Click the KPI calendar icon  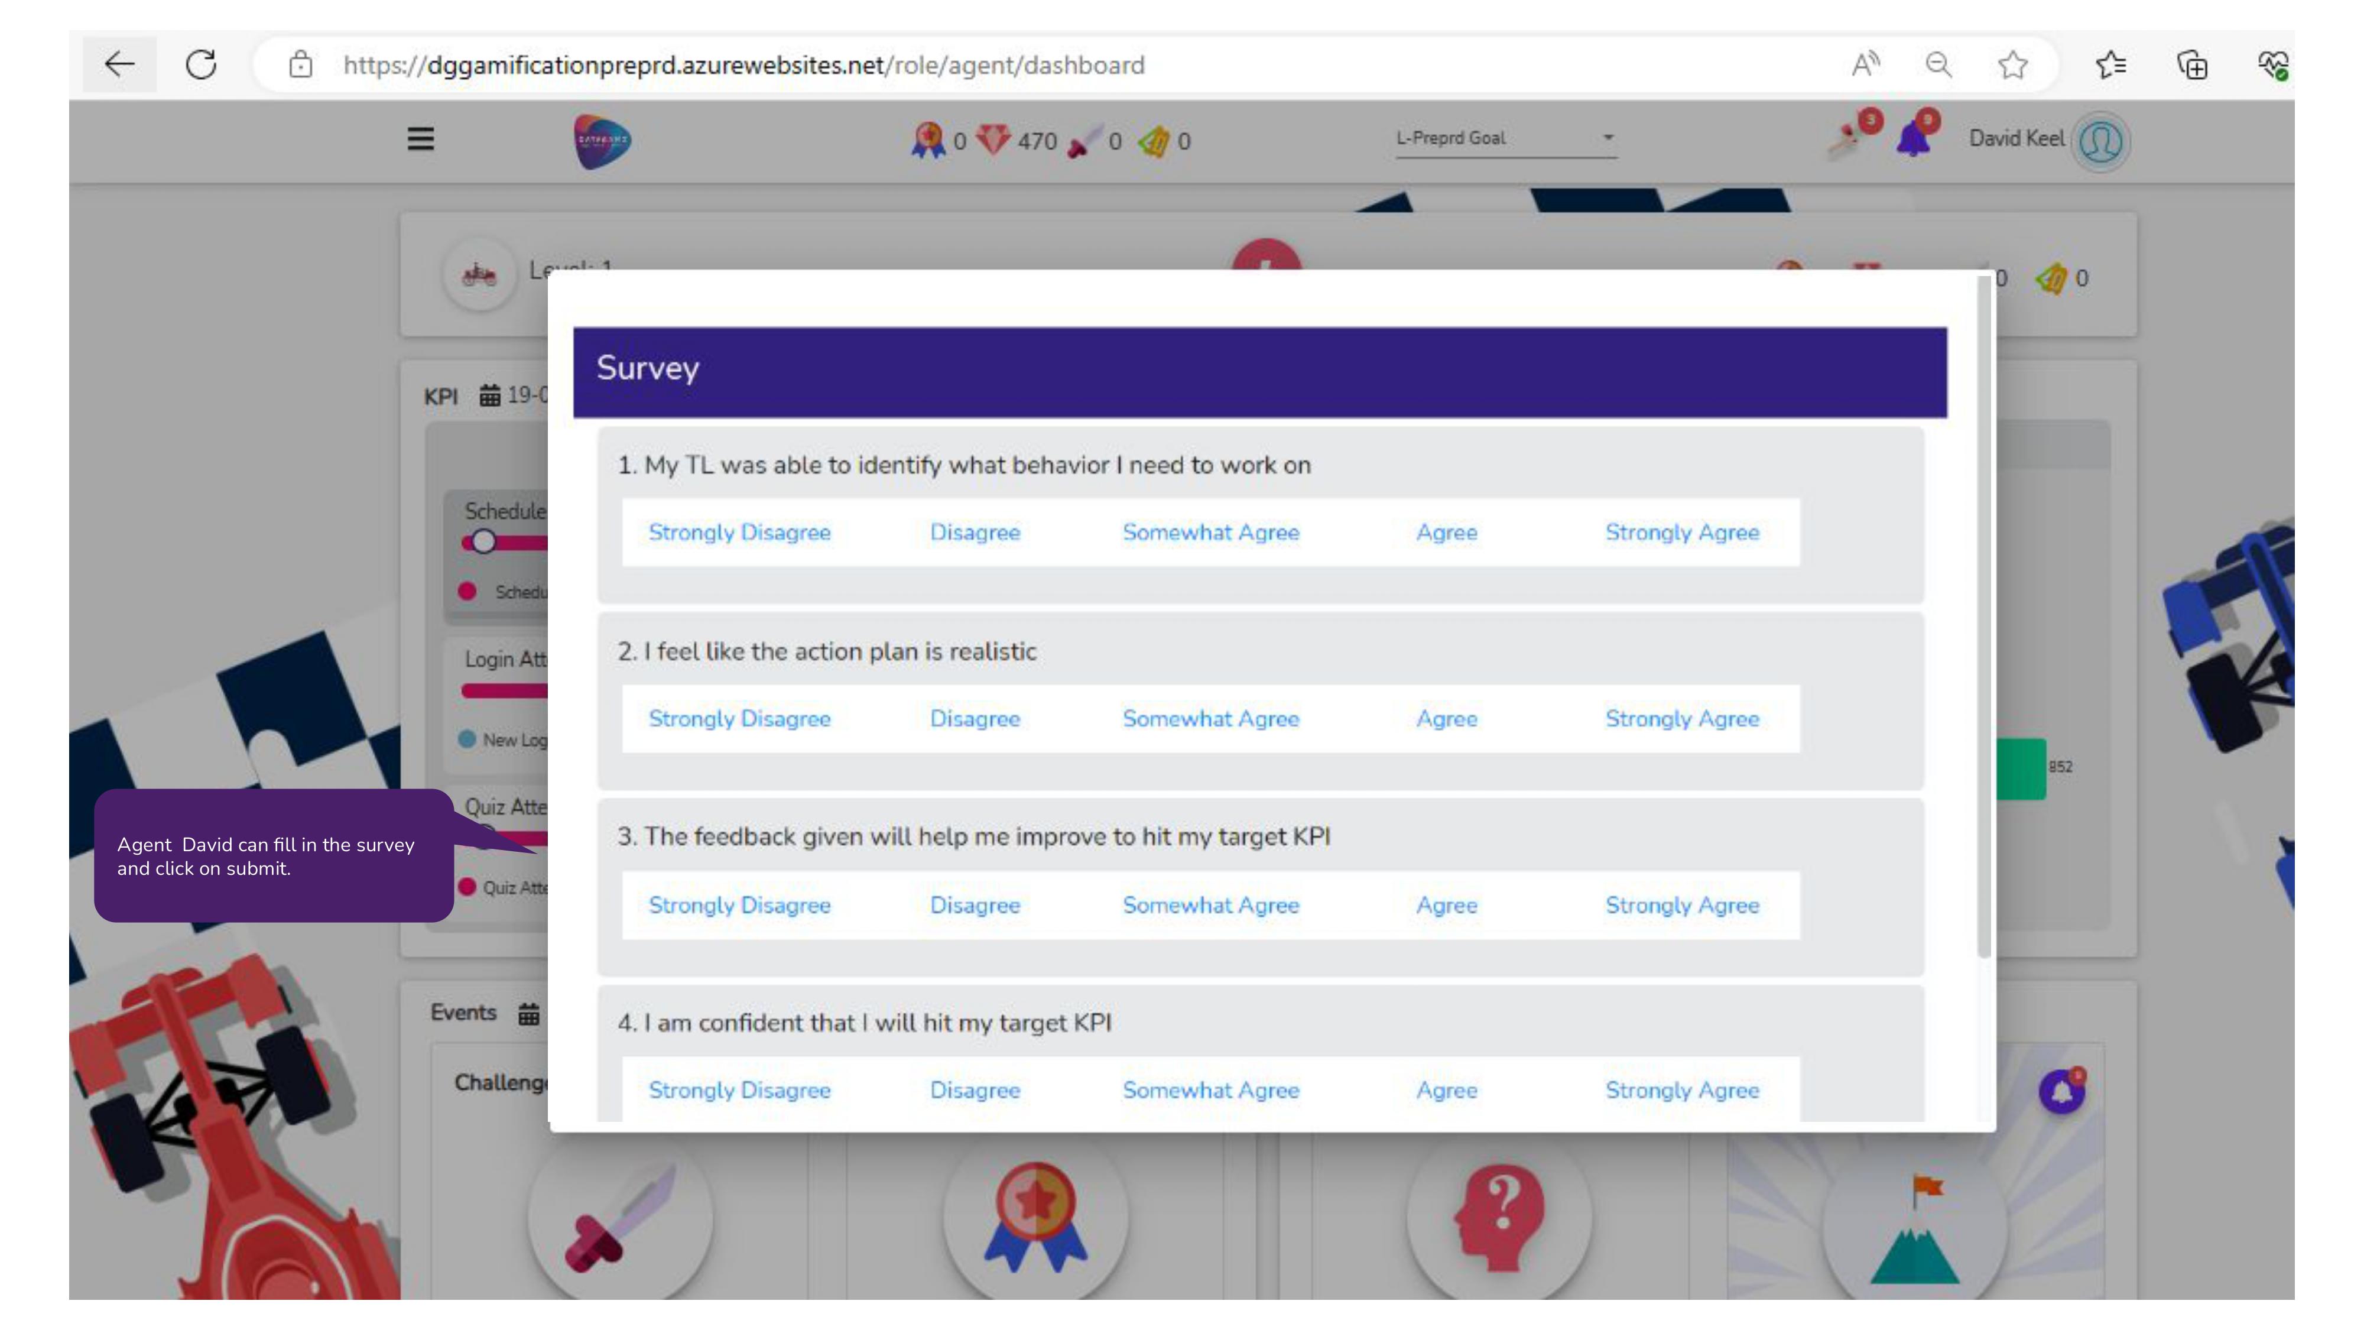490,395
